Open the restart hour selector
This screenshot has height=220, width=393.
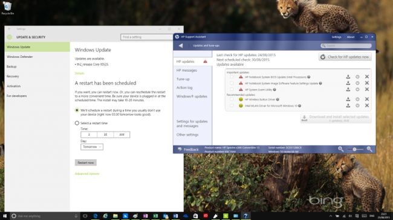point(89,134)
